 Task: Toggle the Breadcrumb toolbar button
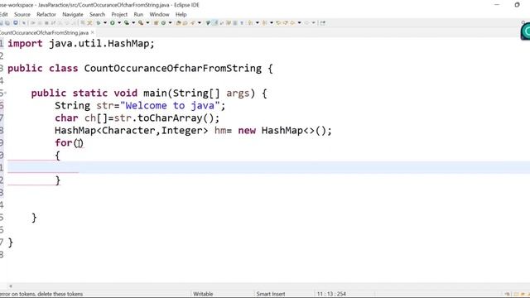point(208,23)
